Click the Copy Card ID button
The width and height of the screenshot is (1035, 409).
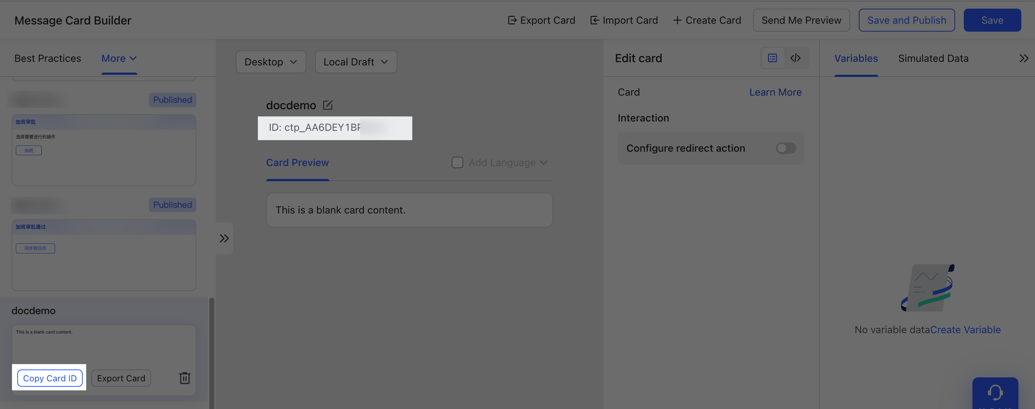50,378
